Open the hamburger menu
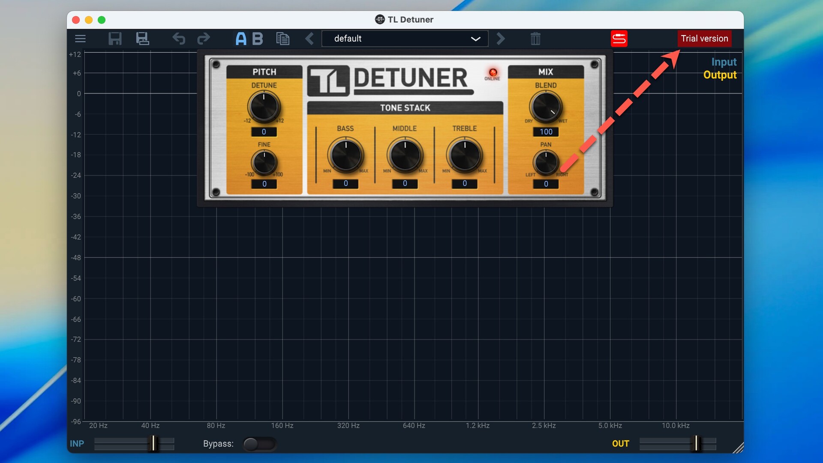This screenshot has height=463, width=823. [80, 39]
